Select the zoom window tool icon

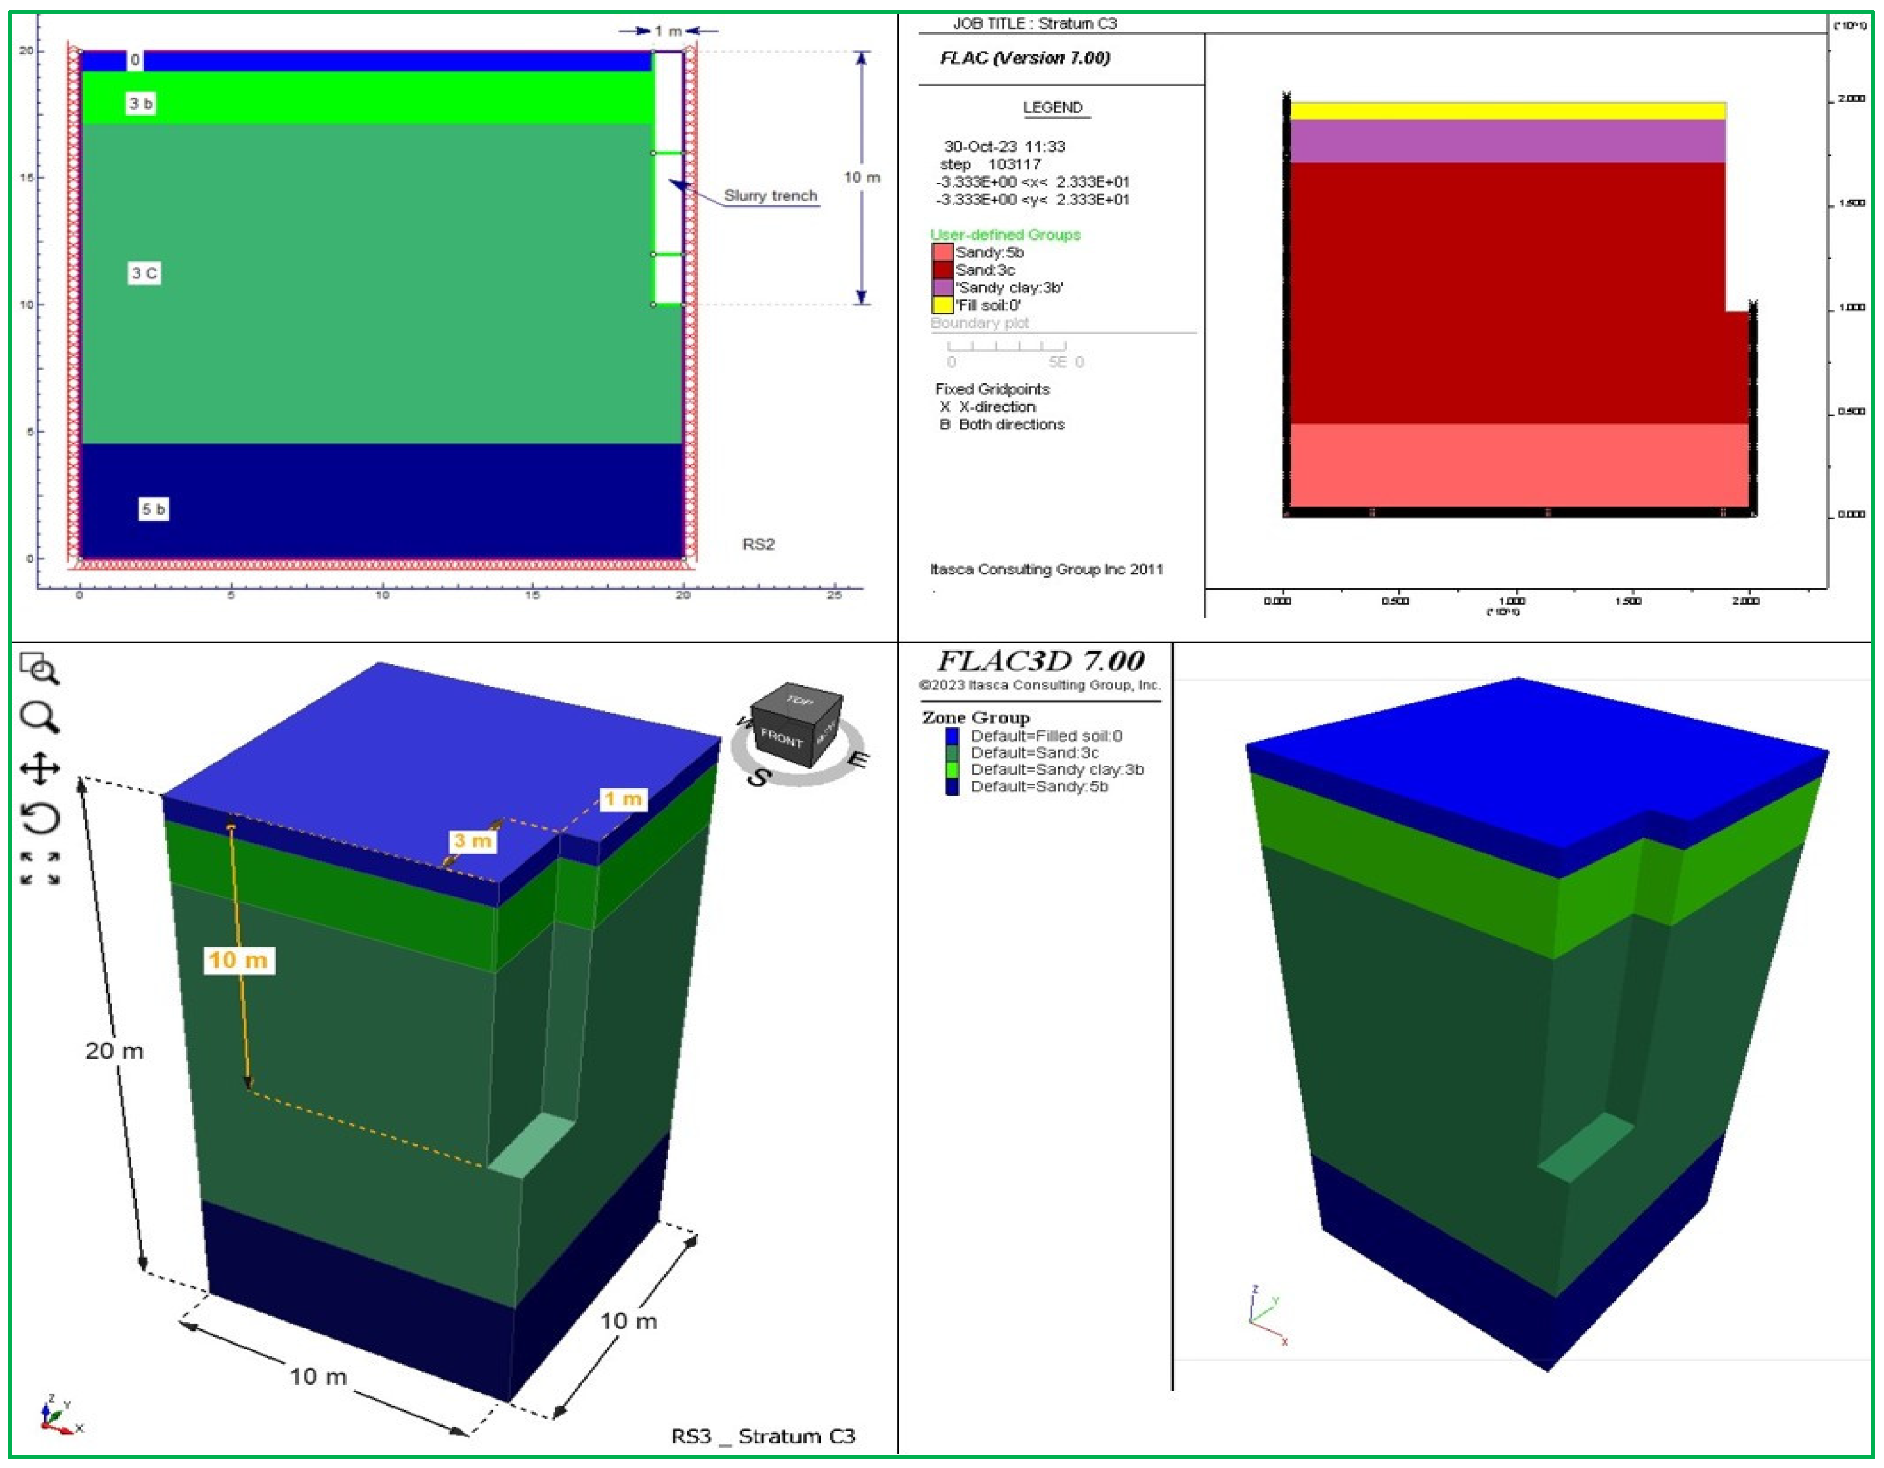(39, 668)
